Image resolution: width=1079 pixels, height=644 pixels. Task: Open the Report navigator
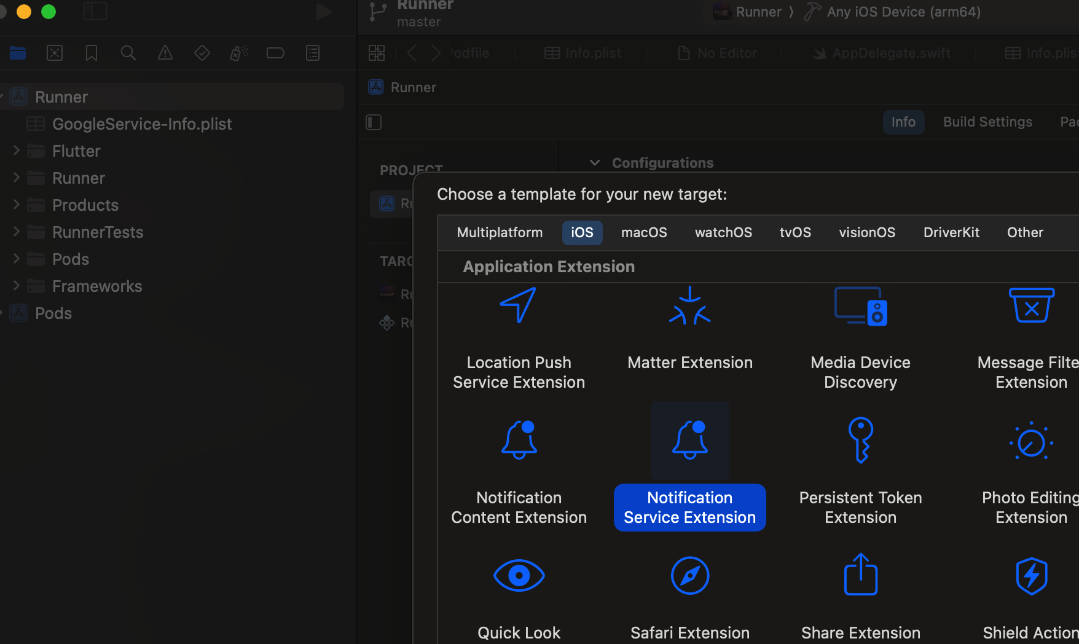pyautogui.click(x=313, y=53)
